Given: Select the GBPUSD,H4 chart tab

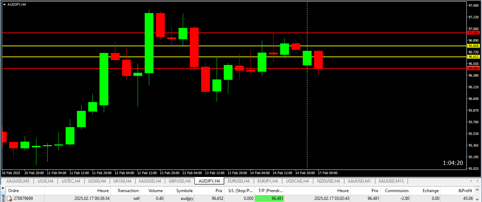Looking at the screenshot, I should (180, 181).
